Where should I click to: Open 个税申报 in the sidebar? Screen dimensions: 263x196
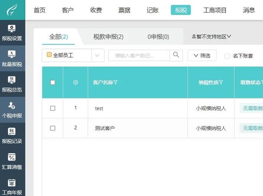(x=12, y=110)
